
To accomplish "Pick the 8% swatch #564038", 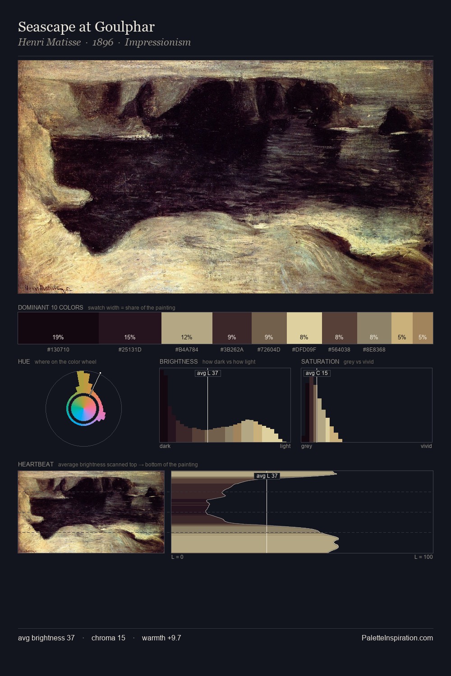I will click(x=339, y=328).
